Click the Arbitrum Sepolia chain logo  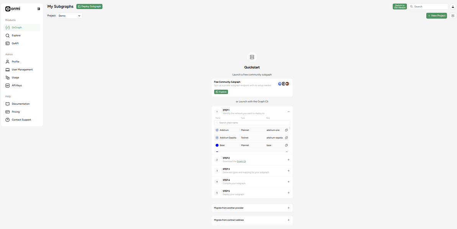217,137
